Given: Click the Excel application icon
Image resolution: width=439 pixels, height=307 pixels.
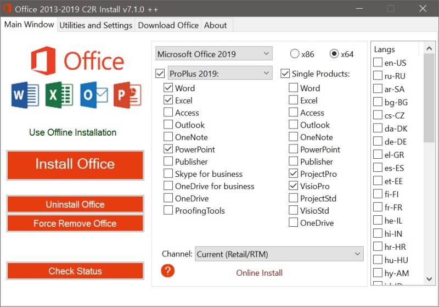Looking at the screenshot, I should (x=59, y=95).
